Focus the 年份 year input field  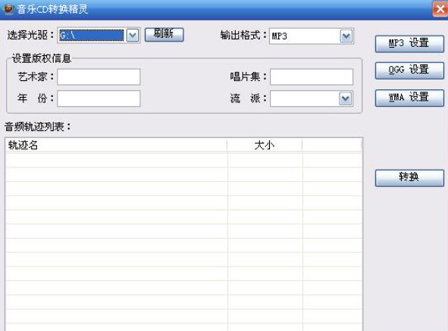click(x=99, y=98)
